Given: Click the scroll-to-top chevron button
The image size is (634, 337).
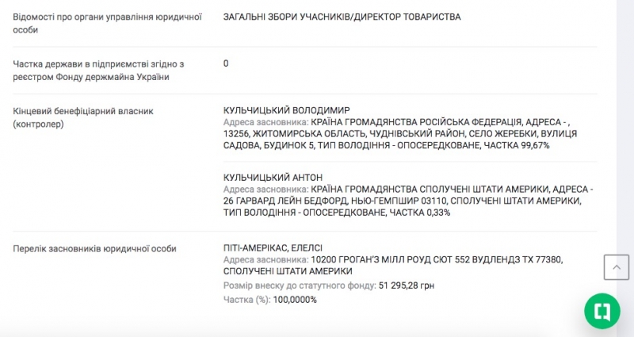Looking at the screenshot, I should coord(616,267).
